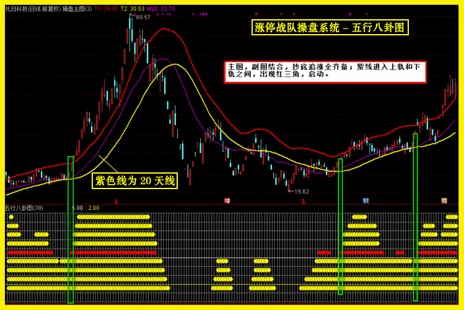Image resolution: width=464 pixels, height=310 pixels.
Task: Click the leftmost green rectangle signal marker
Action: pyautogui.click(x=71, y=230)
